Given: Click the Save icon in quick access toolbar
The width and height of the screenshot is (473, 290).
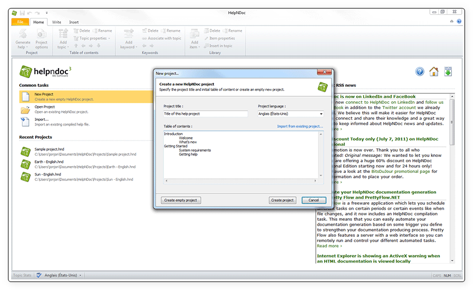Looking at the screenshot, I should pyautogui.click(x=22, y=13).
